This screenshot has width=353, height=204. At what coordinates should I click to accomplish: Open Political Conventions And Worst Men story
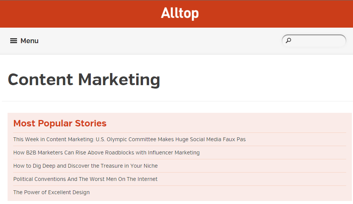click(x=86, y=179)
